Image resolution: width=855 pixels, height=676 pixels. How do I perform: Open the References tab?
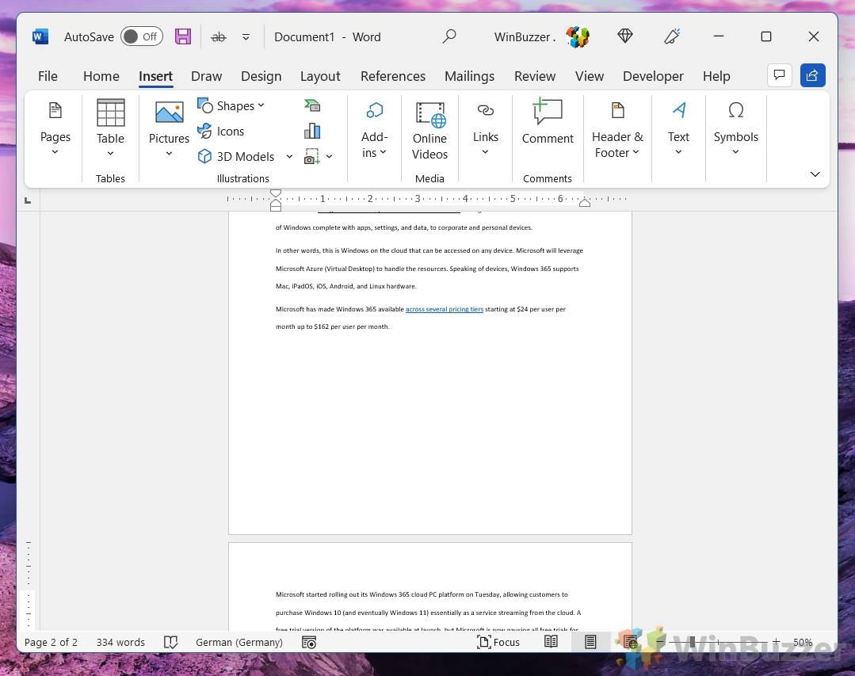393,76
